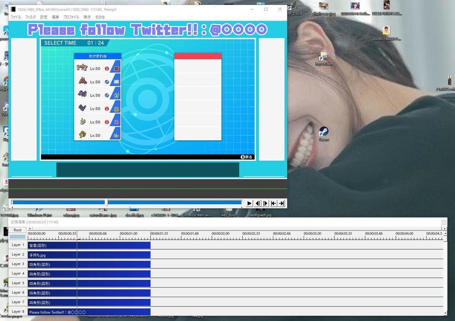Select the 四角形(図形) object on Layer 6
The width and height of the screenshot is (455, 321).
pyautogui.click(x=89, y=293)
